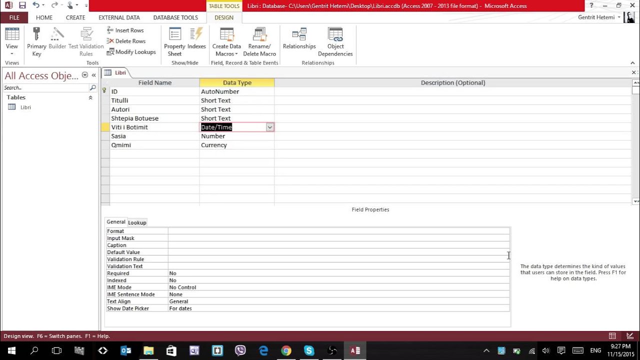Click Delete Rows in the Tools group
Screen dimensions: 640x360
pyautogui.click(x=126, y=41)
